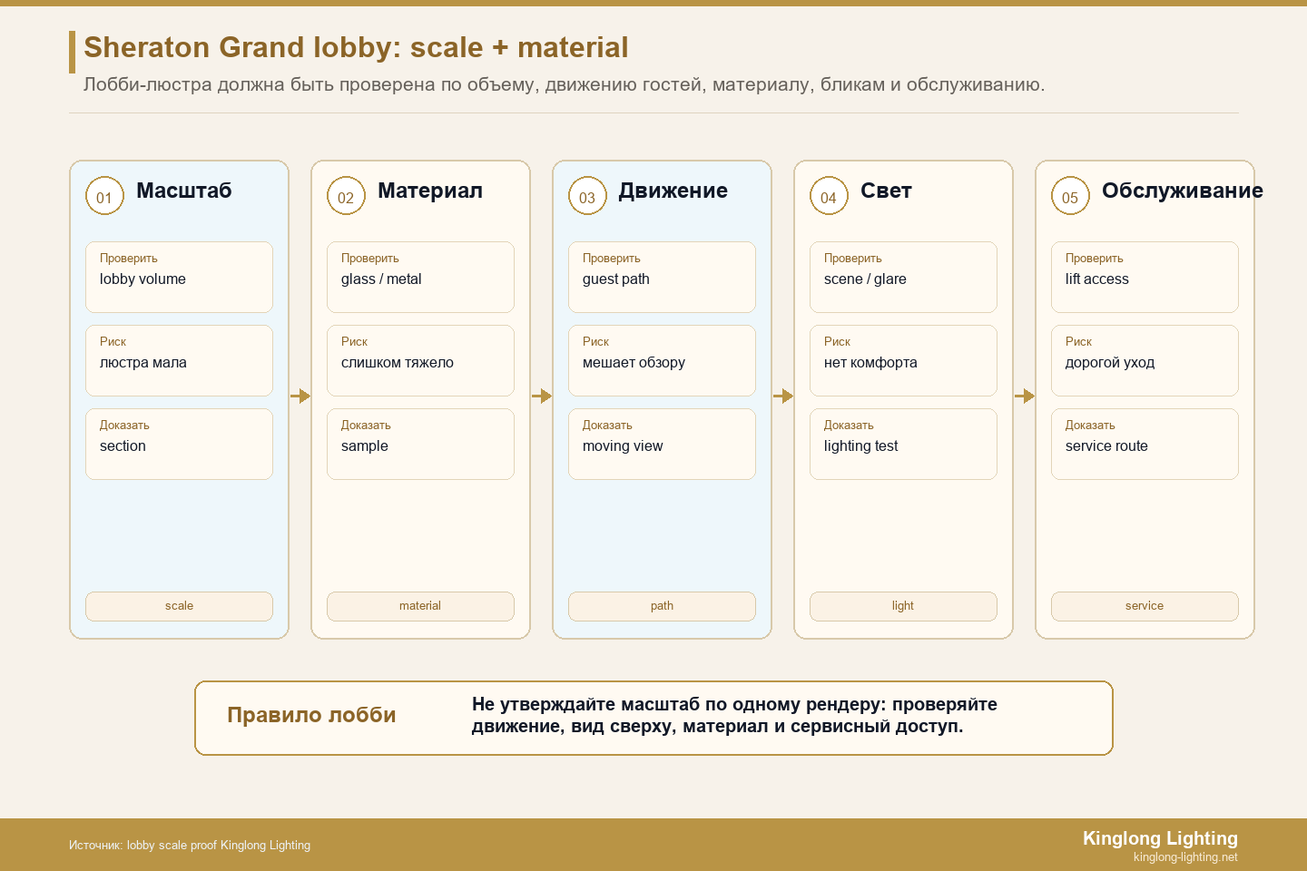Select the "light" tag pill
Image resolution: width=1307 pixels, height=871 pixels.
pyautogui.click(x=903, y=606)
